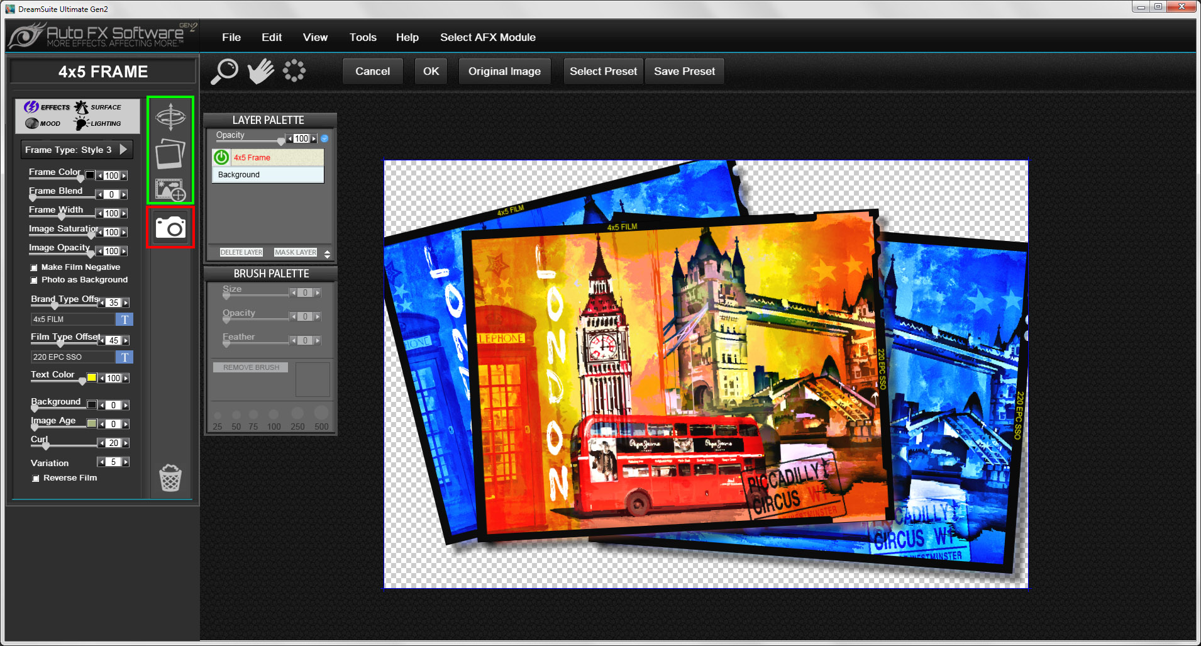Click the brush preview box
This screenshot has width=1201, height=646.
click(313, 379)
